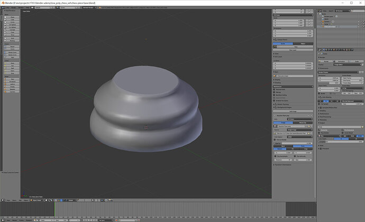Click the New Layer button

293,50
